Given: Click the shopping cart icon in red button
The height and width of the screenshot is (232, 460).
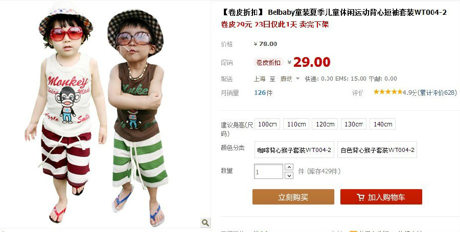Looking at the screenshot, I should [x=360, y=197].
